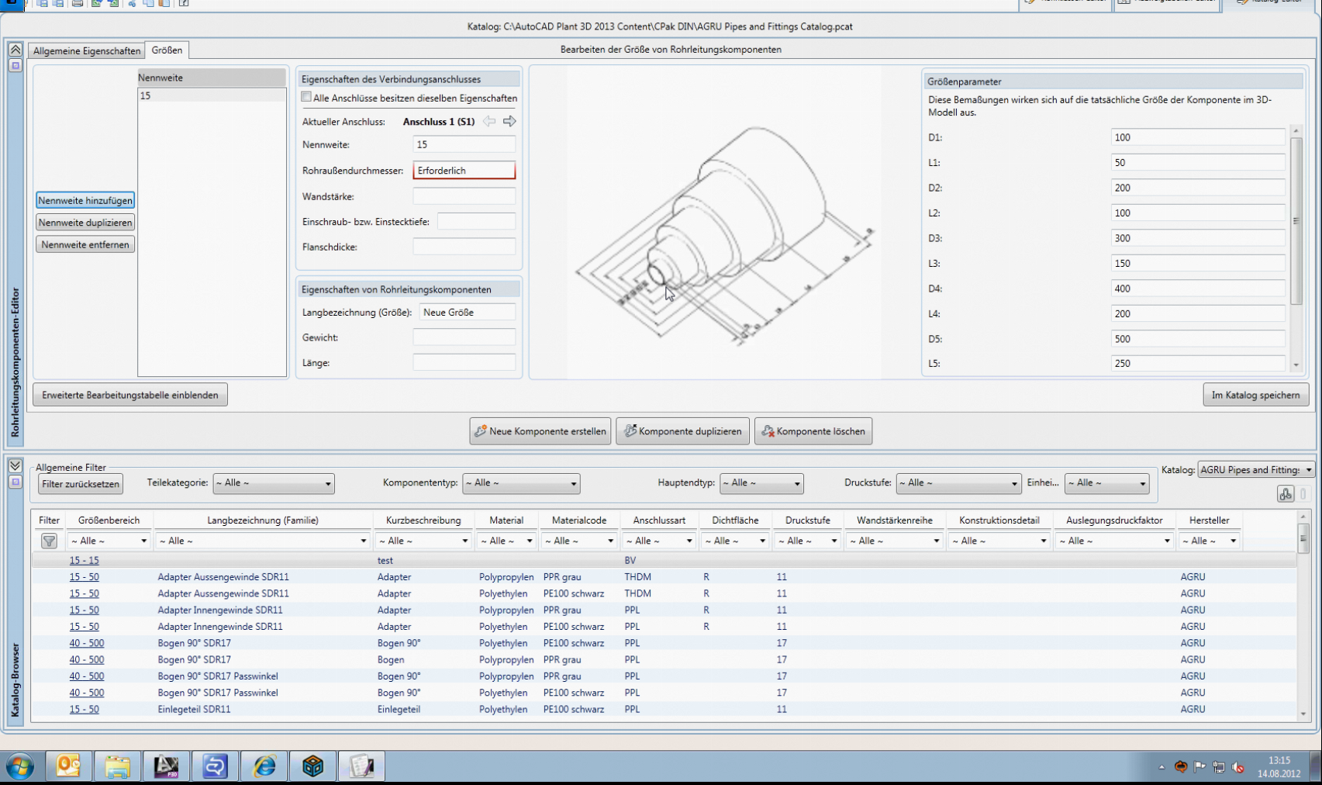Go to previous Anschluss with left arrow
The height and width of the screenshot is (785, 1322).
[489, 121]
